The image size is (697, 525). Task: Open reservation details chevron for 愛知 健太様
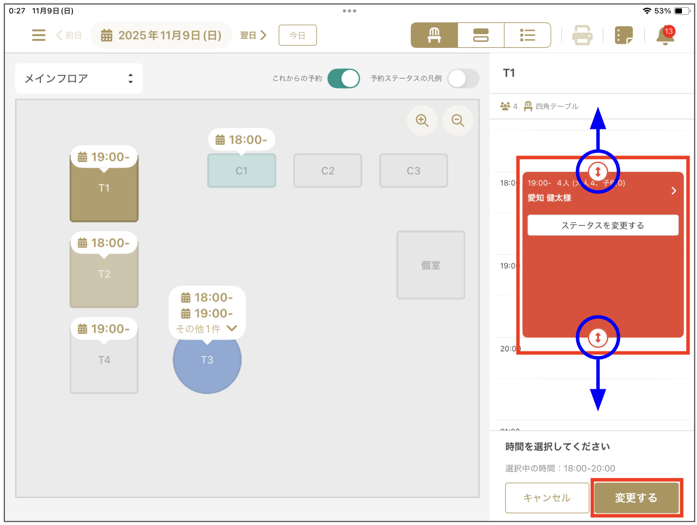click(x=674, y=191)
